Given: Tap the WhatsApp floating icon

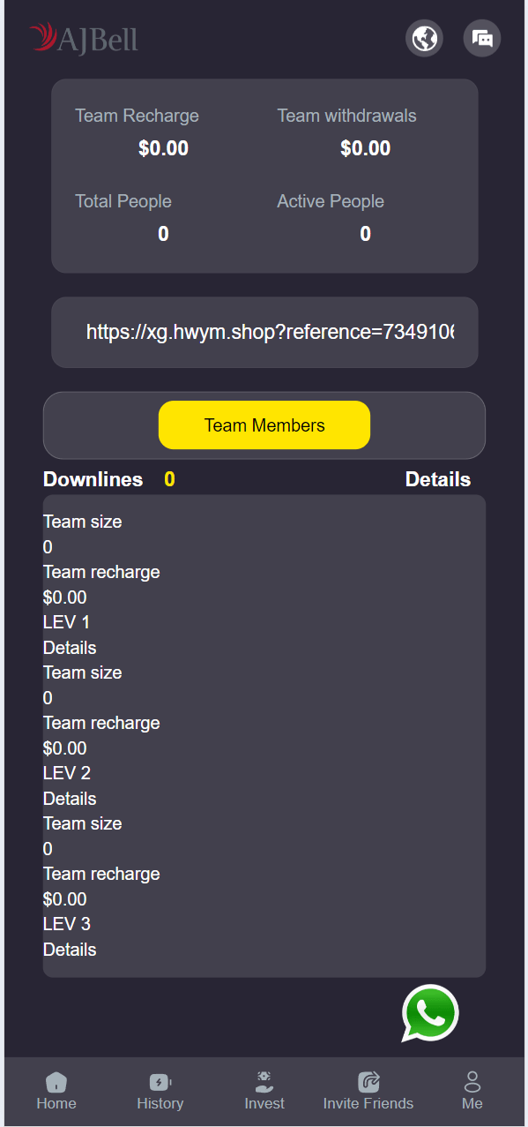Looking at the screenshot, I should pos(430,1013).
